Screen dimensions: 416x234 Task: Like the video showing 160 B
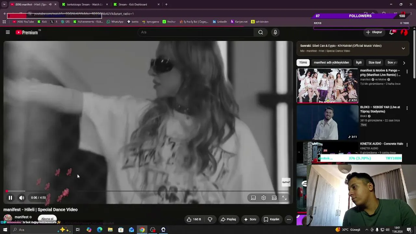pyautogui.click(x=194, y=219)
